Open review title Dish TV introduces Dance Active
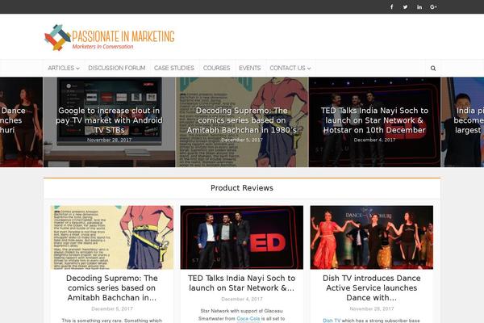The width and height of the screenshot is (484, 323). (x=372, y=287)
